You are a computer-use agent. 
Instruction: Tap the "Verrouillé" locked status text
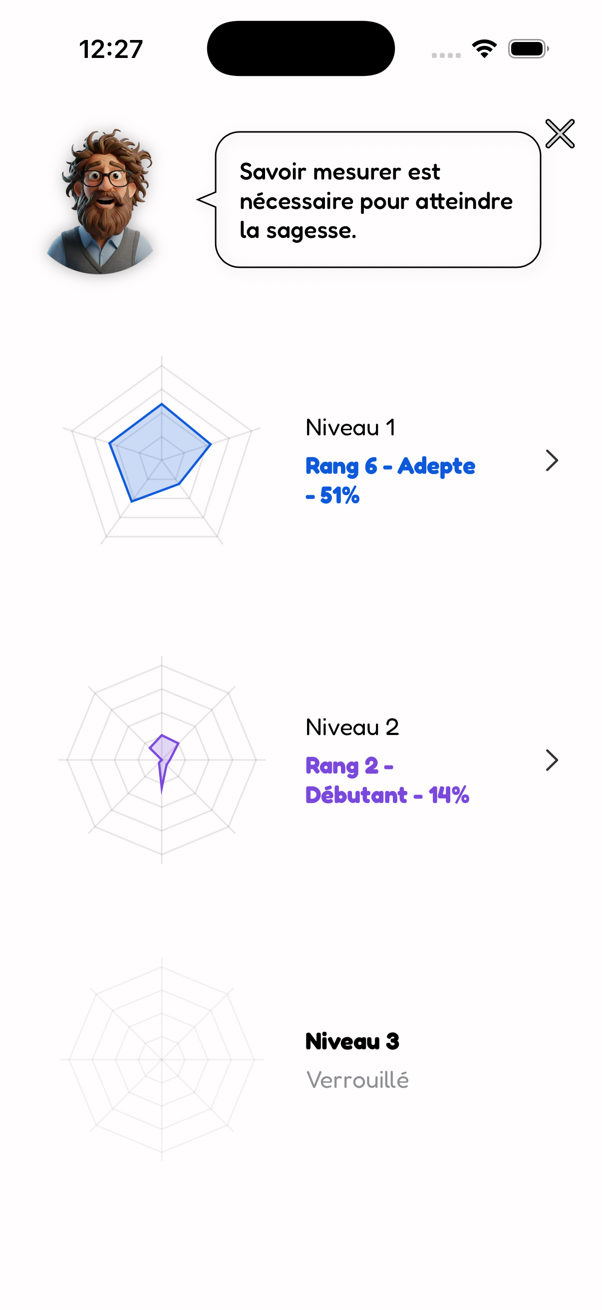357,1080
